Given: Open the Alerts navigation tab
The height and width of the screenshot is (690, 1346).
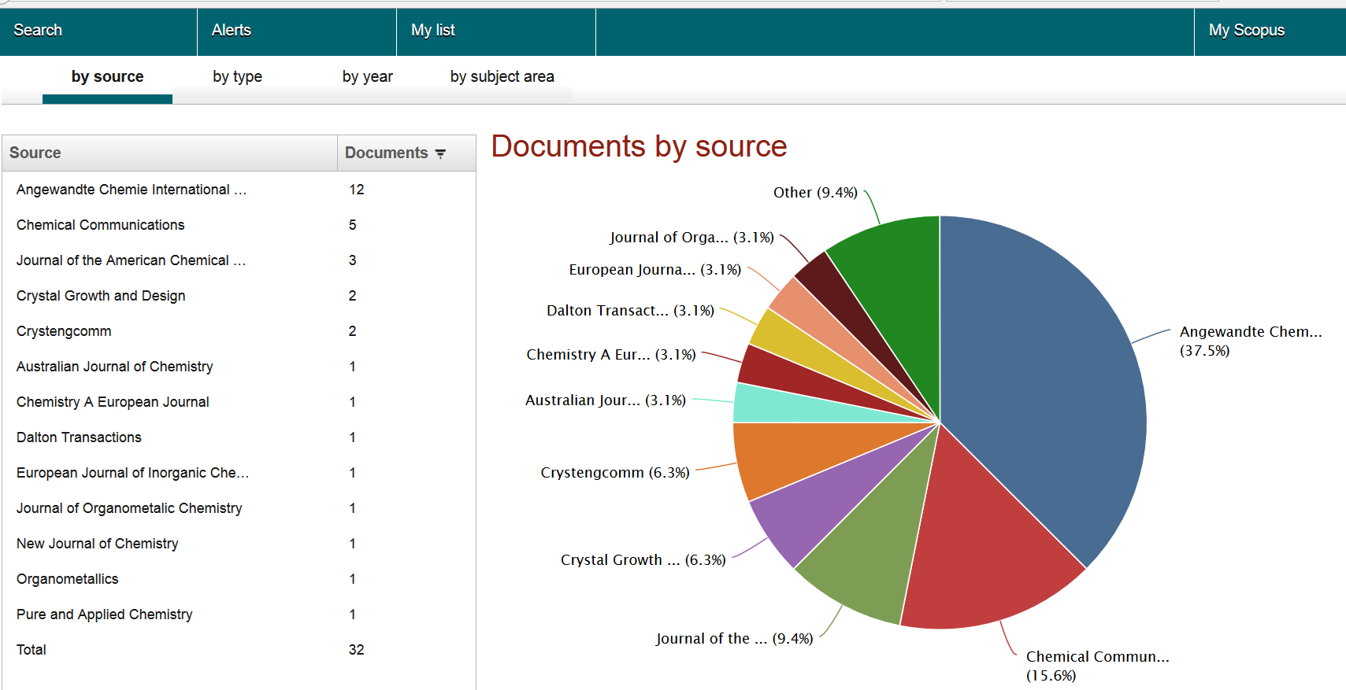Looking at the screenshot, I should pos(297,31).
